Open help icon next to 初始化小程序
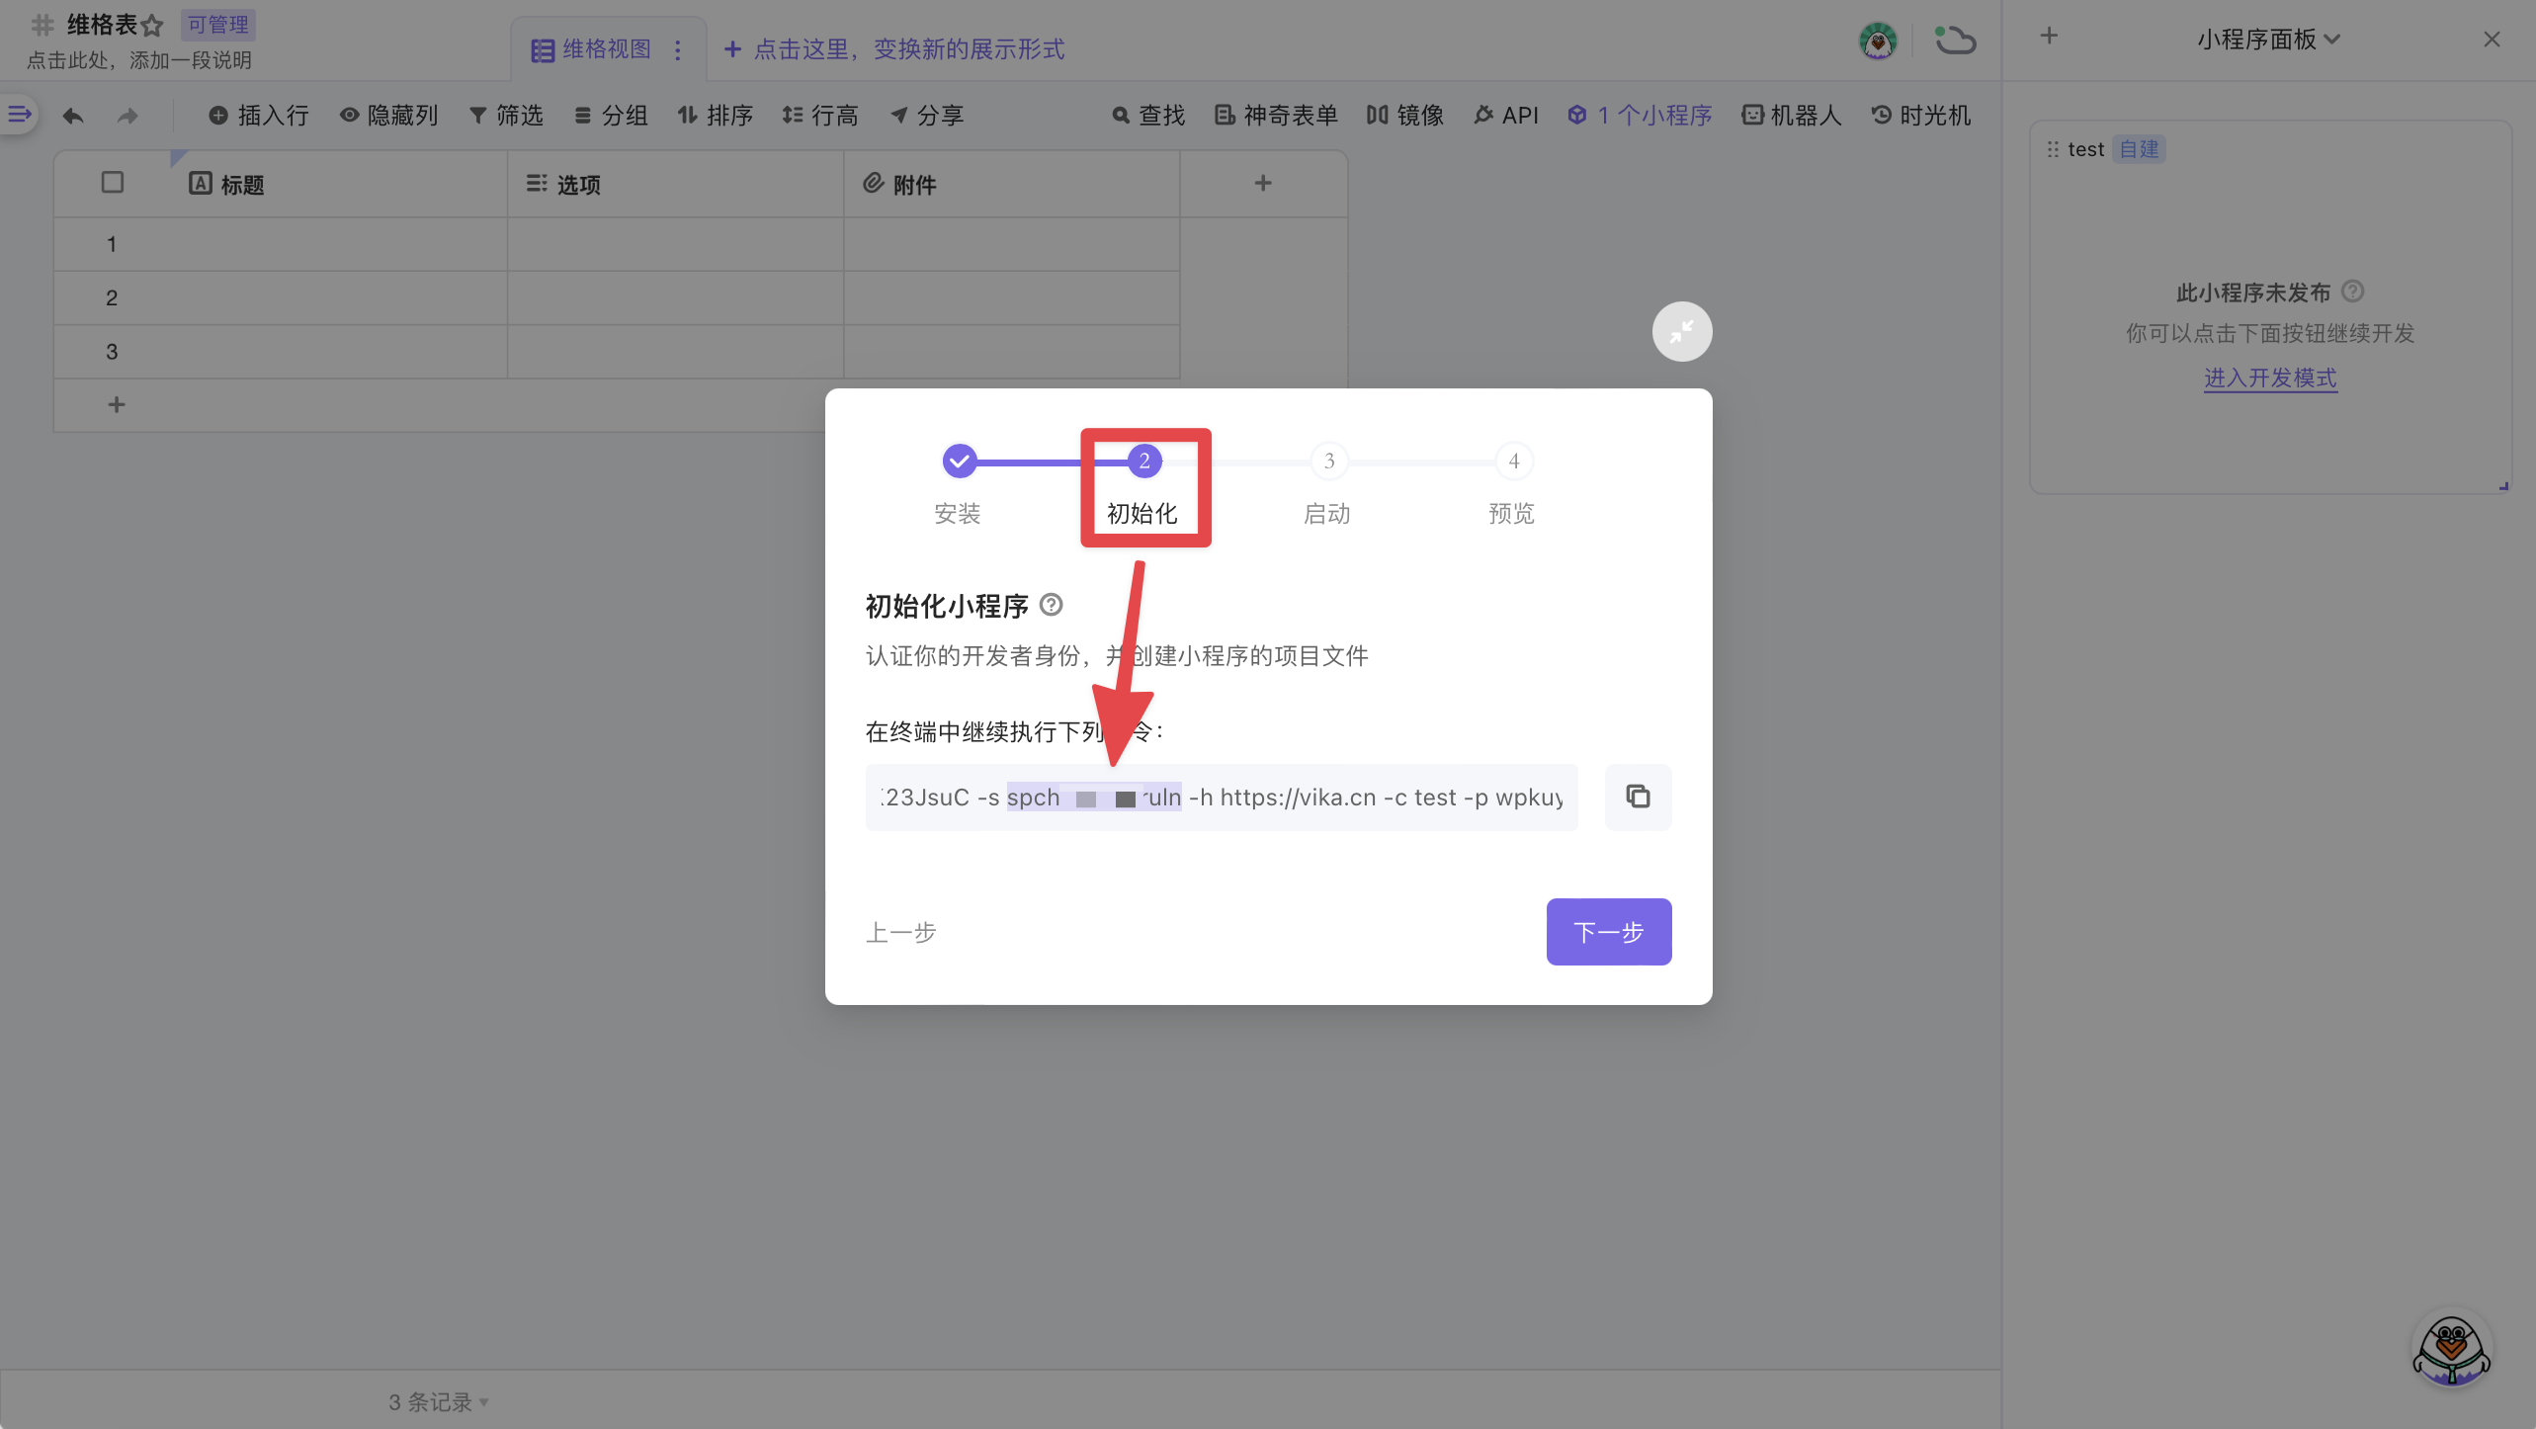The height and width of the screenshot is (1429, 2536). (x=1052, y=605)
